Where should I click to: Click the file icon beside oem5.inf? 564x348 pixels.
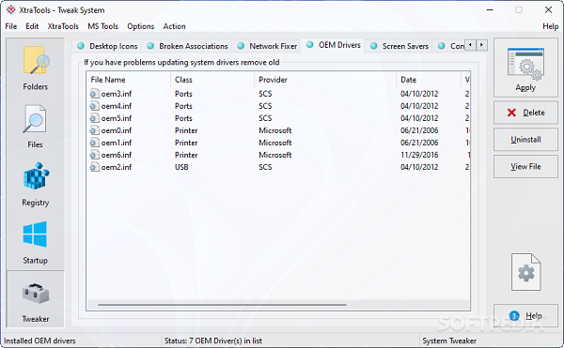(94, 118)
